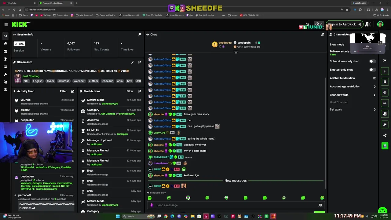Image resolution: width=391 pixels, height=220 pixels.
Task: Pop out the Mod Actions panel
Action: pyautogui.click(x=139, y=91)
